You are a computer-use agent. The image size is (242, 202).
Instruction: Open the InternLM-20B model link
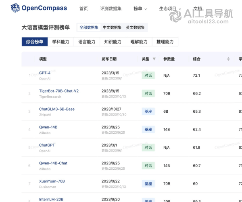[x=51, y=199]
